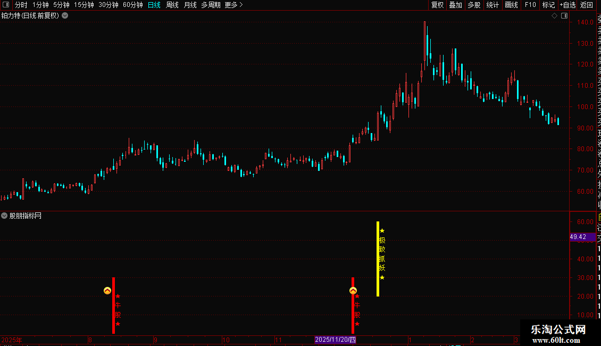Image resolution: width=601 pixels, height=346 pixels.
Task: Click the 铂力特(日线.前复权) title text
Action: pos(30,15)
